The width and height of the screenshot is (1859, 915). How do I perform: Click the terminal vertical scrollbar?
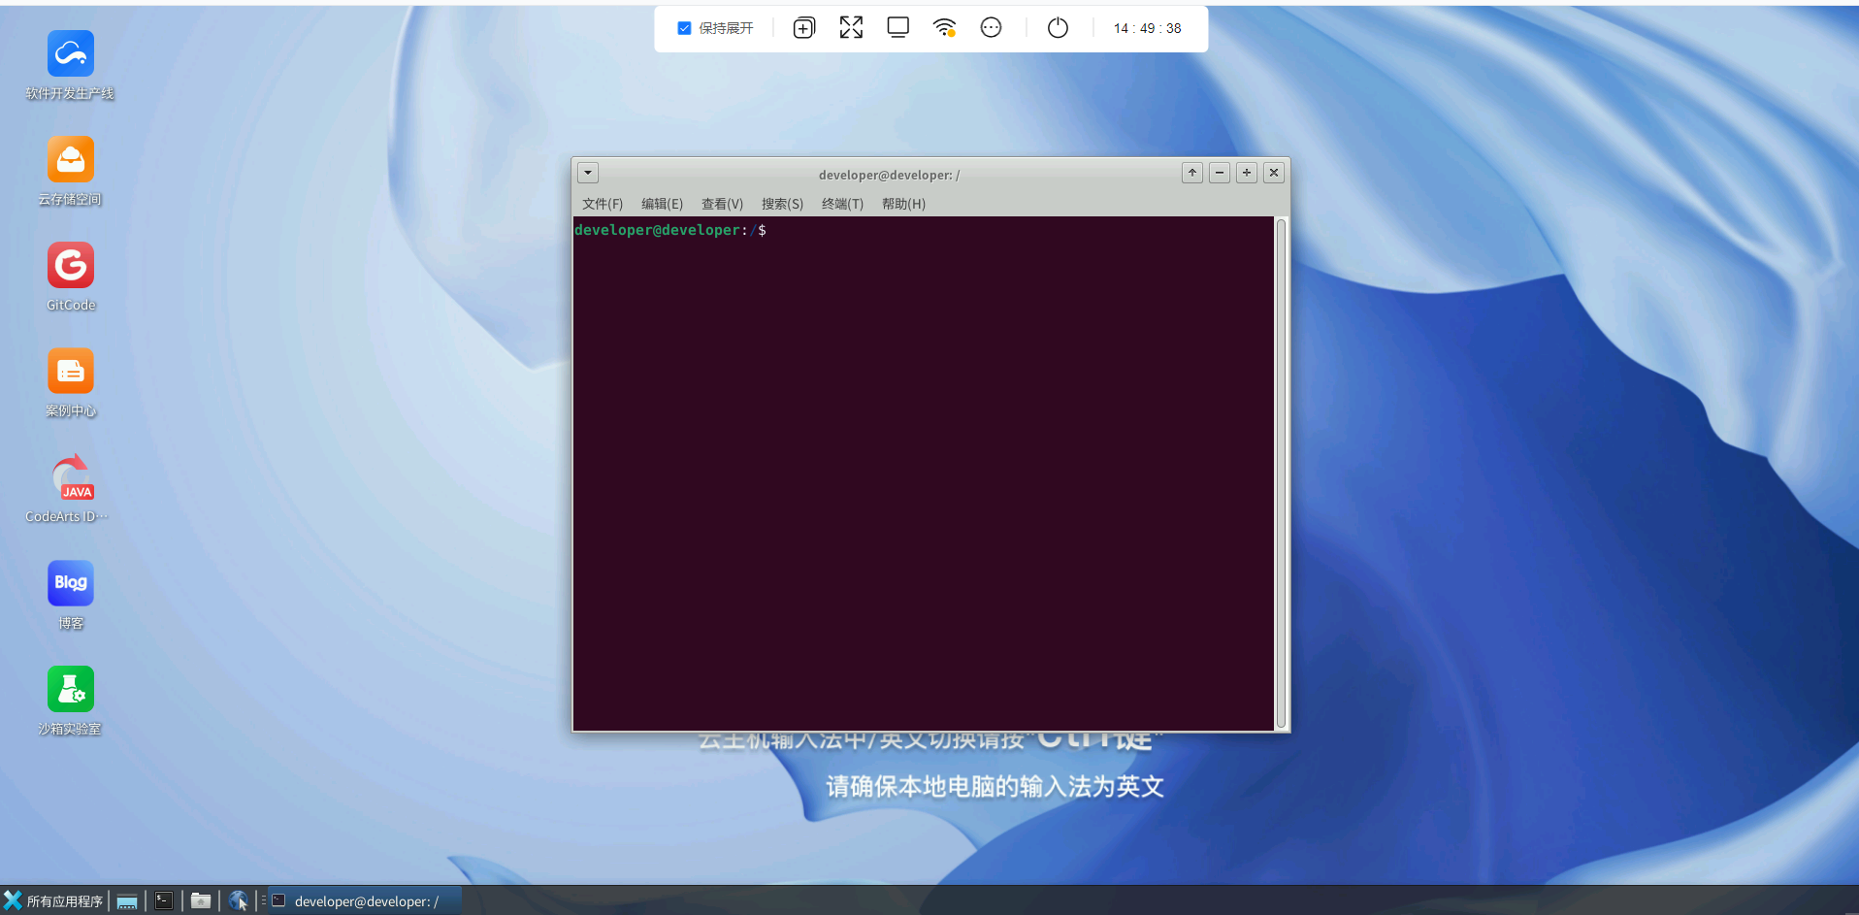point(1281,474)
